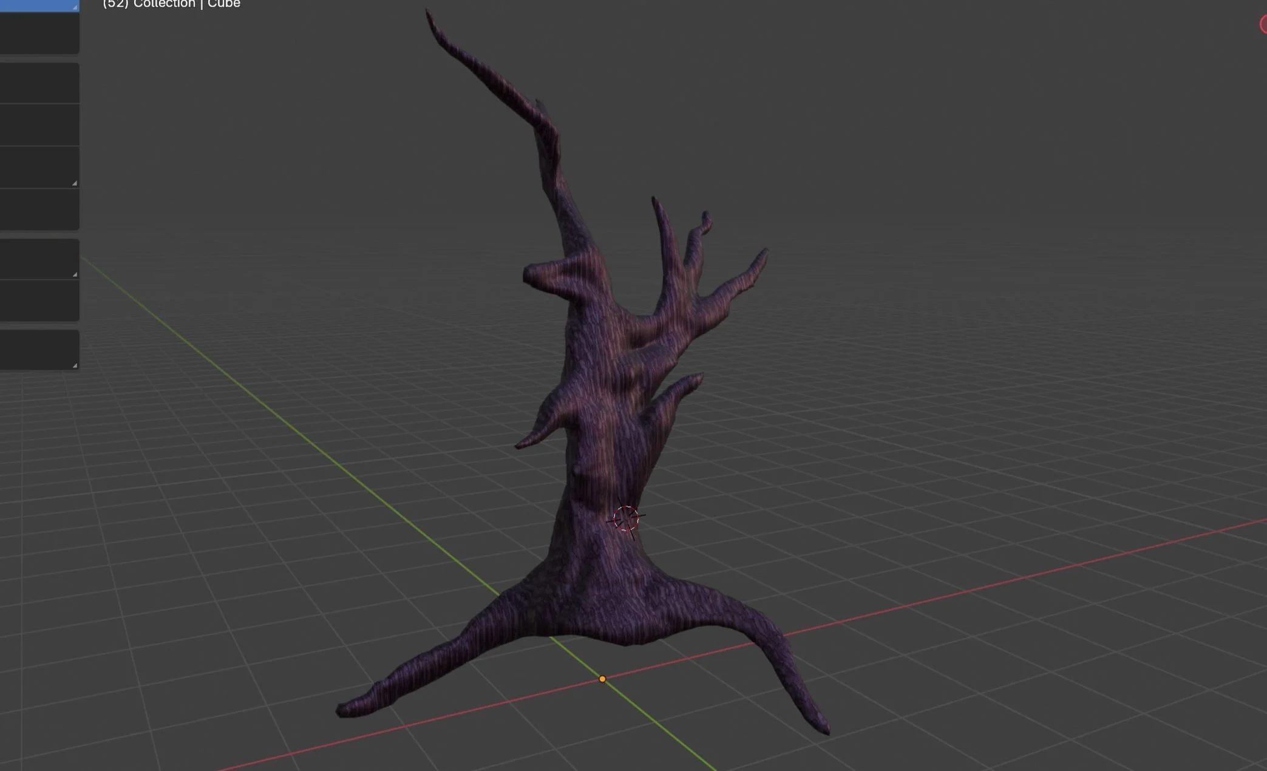Click the 3D cursor on the trunk
Image resolution: width=1267 pixels, height=771 pixels.
point(625,519)
